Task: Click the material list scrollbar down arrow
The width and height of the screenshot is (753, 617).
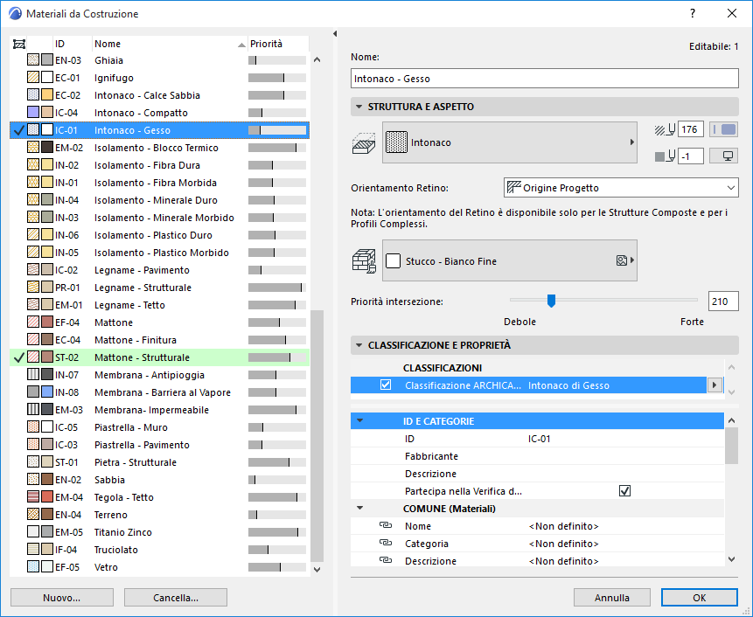Action: click(317, 570)
